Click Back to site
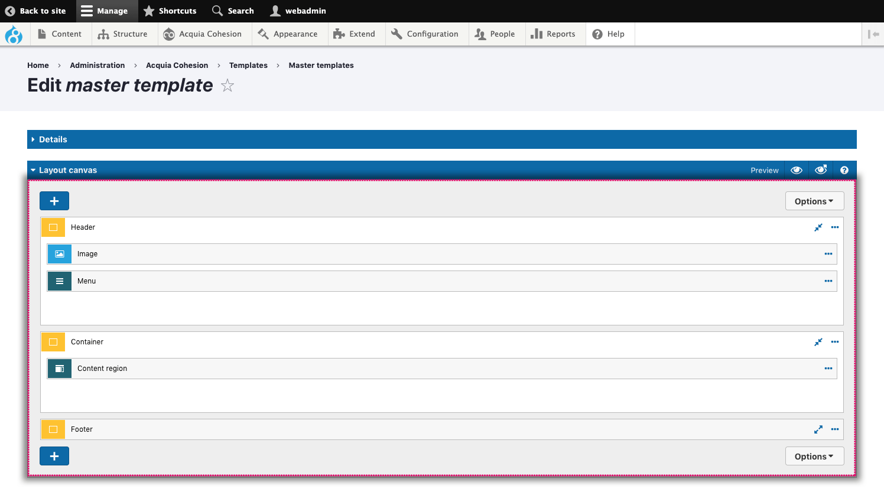Viewport: 884px width, 492px height. (x=35, y=11)
